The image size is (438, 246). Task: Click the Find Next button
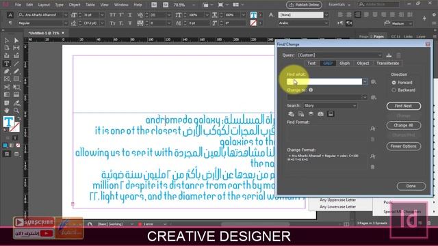click(x=403, y=106)
